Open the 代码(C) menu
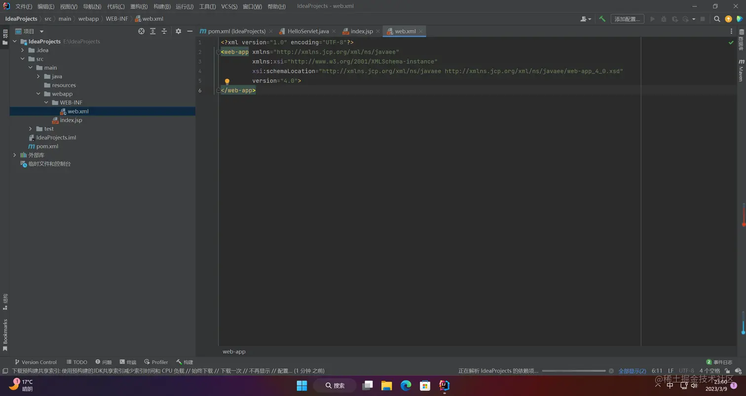The width and height of the screenshot is (746, 396). tap(116, 6)
